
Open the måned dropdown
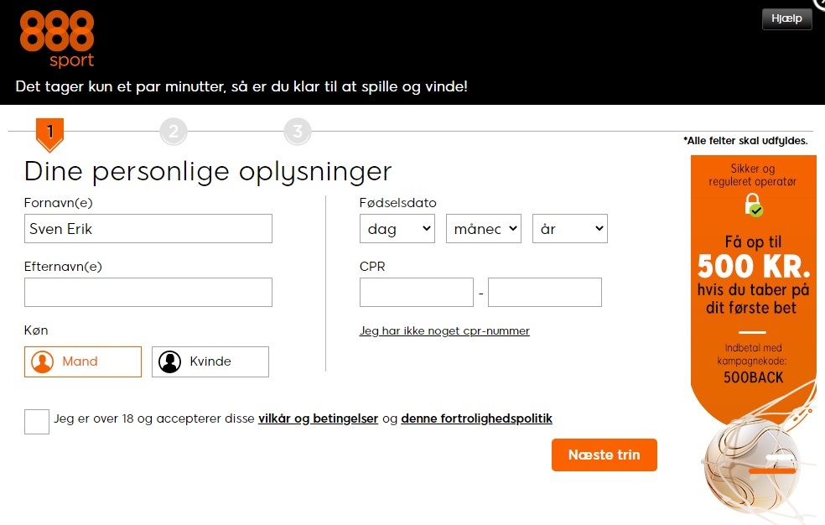483,228
